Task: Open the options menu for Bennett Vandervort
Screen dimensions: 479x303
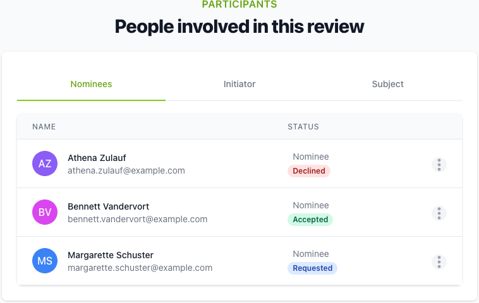Action: (439, 213)
